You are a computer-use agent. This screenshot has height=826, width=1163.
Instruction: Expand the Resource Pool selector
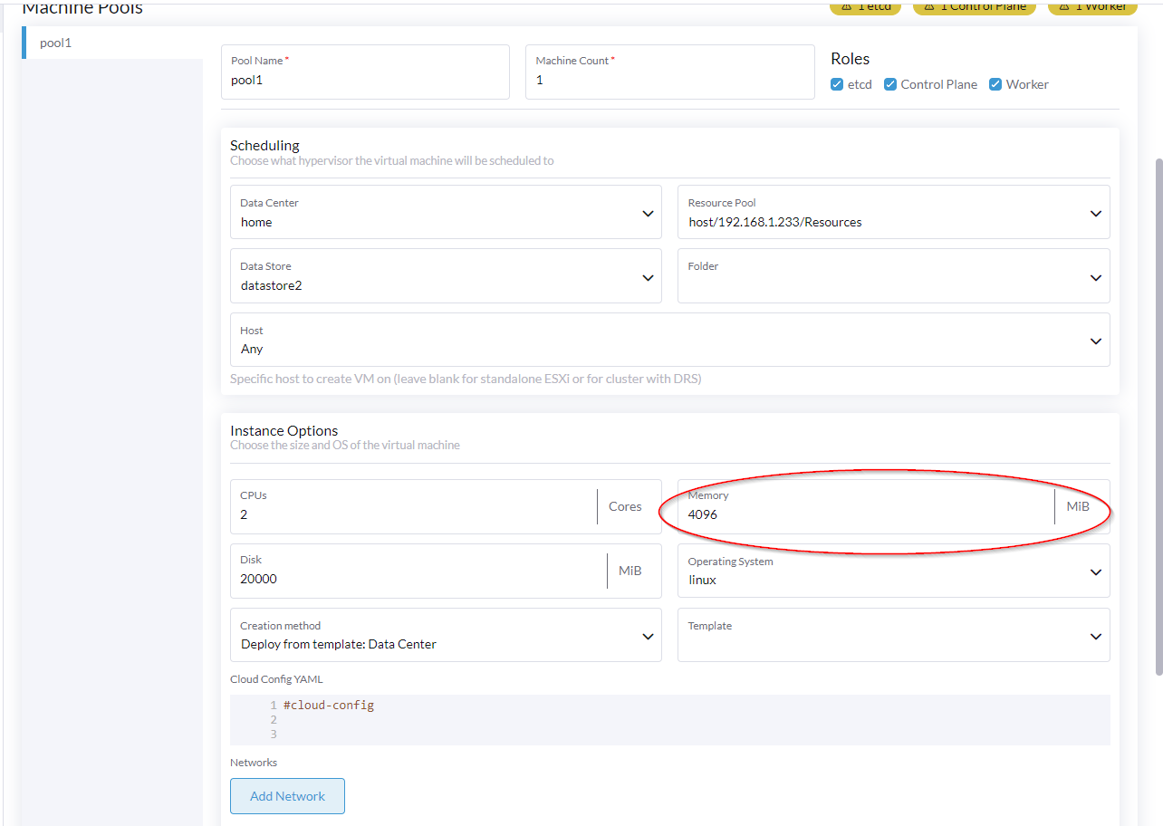click(1096, 211)
